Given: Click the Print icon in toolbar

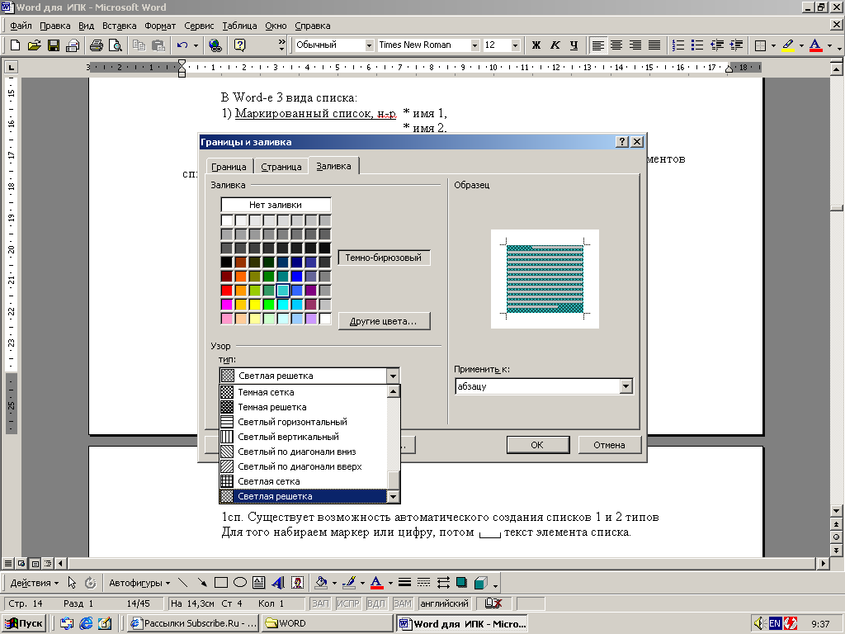Looking at the screenshot, I should pos(97,45).
